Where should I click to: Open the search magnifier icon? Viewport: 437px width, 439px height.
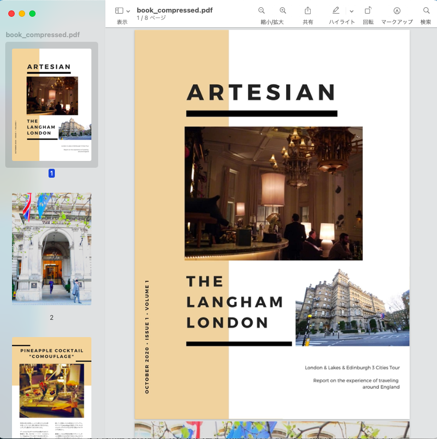tap(426, 10)
